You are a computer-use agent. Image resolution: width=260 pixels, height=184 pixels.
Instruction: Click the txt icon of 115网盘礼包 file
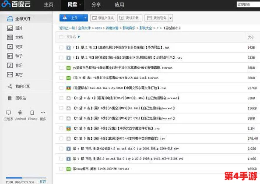pyautogui.click(x=68, y=58)
